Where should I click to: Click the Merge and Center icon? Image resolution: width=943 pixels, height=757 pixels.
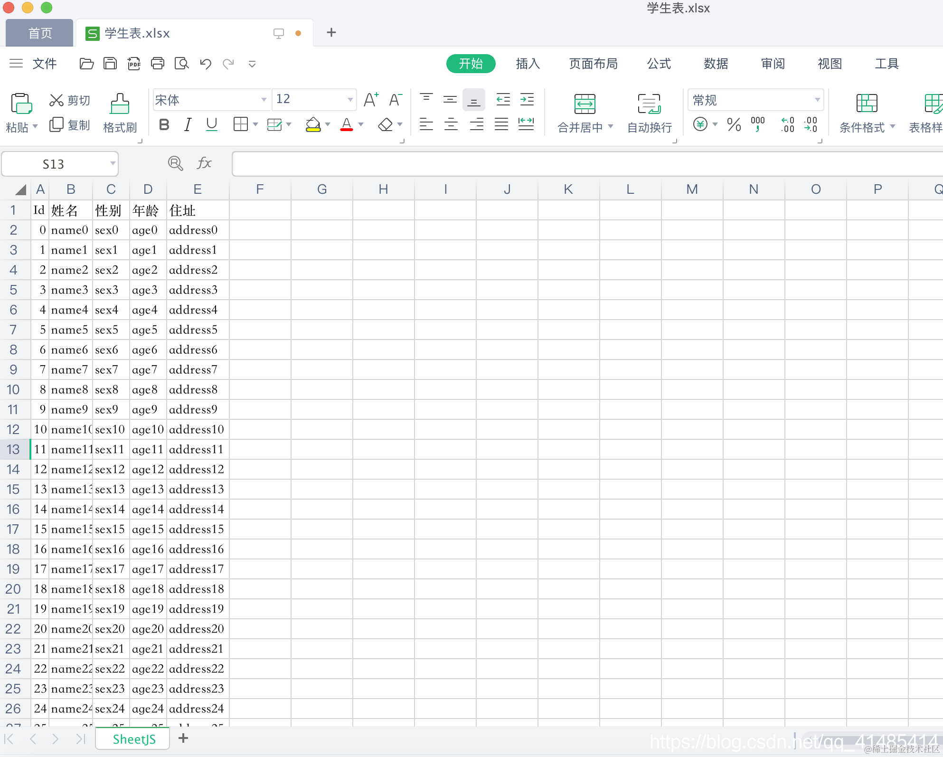[585, 104]
